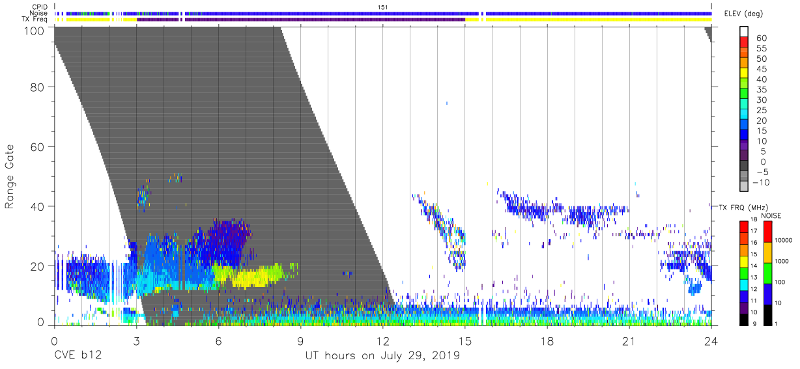Click the '24' tick on the UT hours axis

point(711,340)
